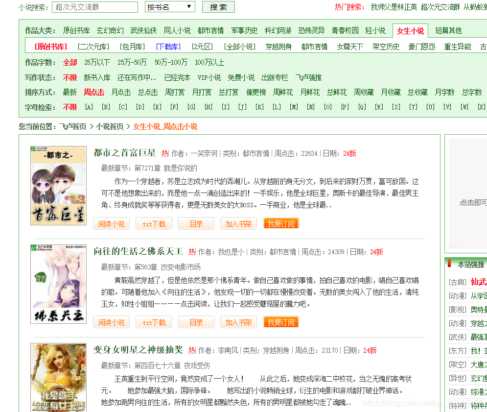Viewport: 487px width, 412px height.
Task: Click 我要订阅 for 佛系天王
Action: coord(281,322)
